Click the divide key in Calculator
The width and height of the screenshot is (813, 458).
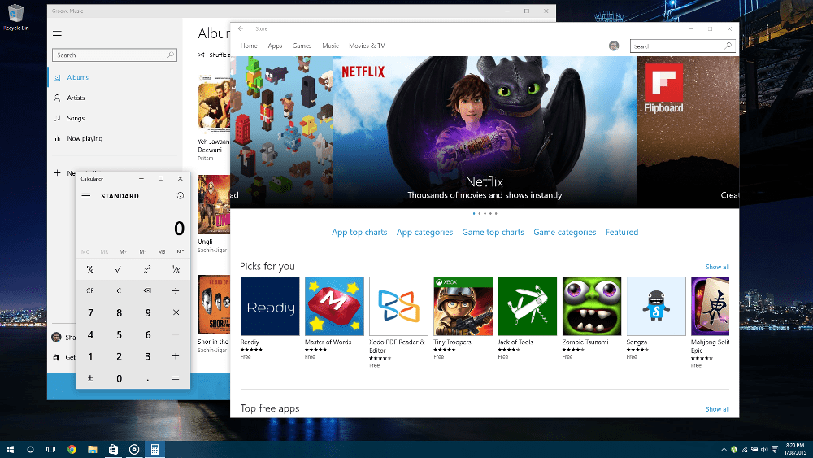pos(176,290)
